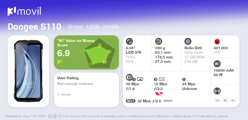
Task: Click the Sony sensor logo
Action: (x=168, y=101)
